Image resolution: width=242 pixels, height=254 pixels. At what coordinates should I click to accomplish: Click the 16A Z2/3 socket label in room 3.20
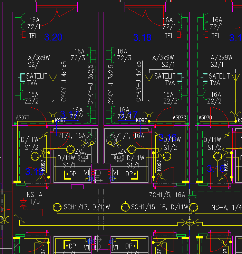(x=78, y=55)
